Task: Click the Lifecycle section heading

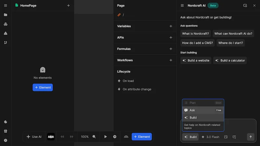Action: pos(124,71)
